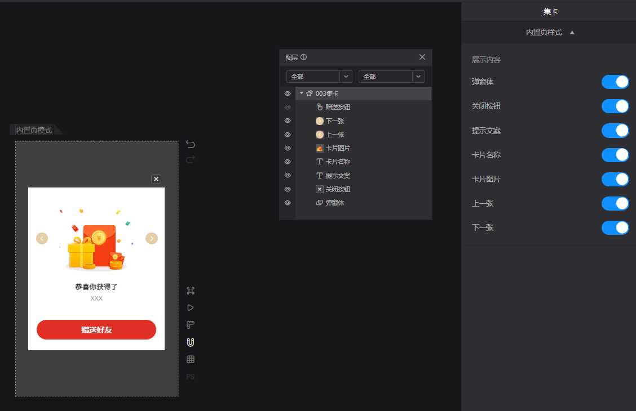This screenshot has height=411, width=636.
Task: Hide the 下一张 layer via eye icon
Action: pyautogui.click(x=288, y=120)
